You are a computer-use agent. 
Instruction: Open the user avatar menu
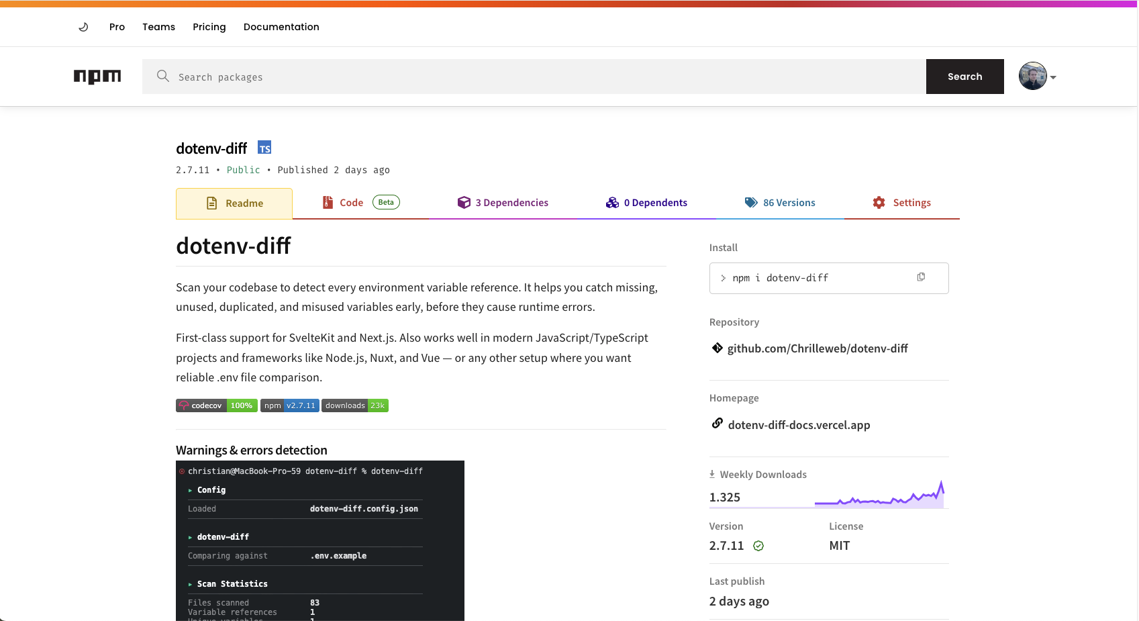(x=1038, y=77)
